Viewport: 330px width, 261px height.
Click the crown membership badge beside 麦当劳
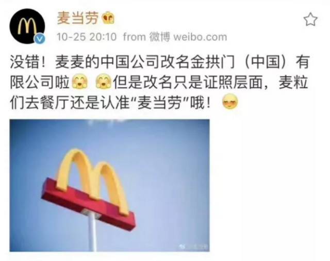pos(108,18)
